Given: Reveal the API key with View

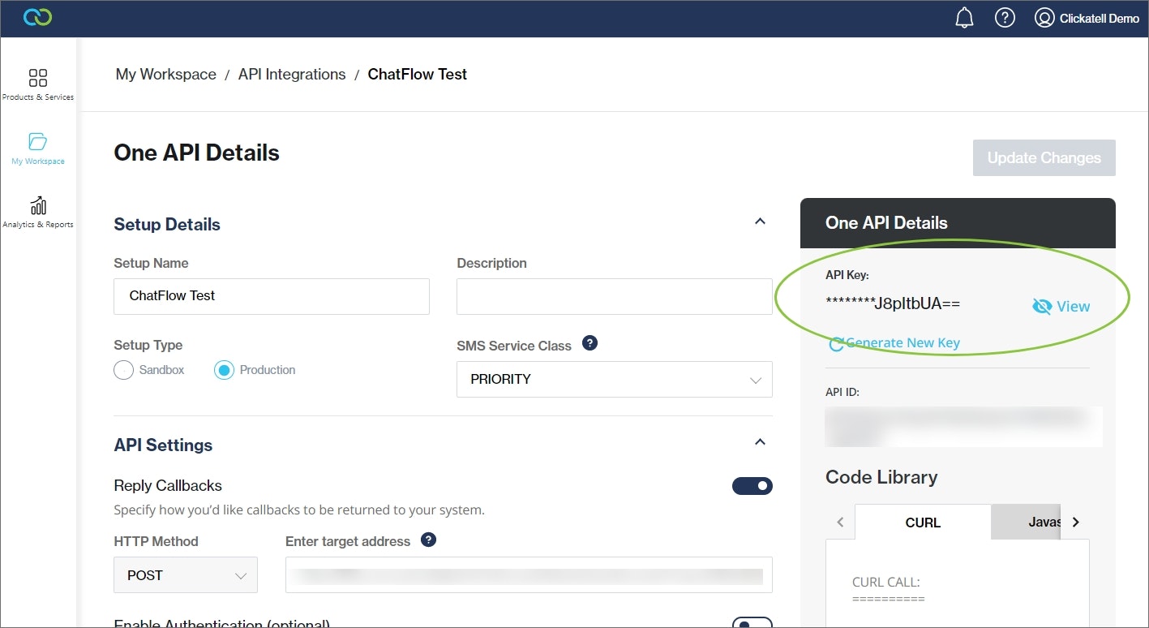Looking at the screenshot, I should click(x=1061, y=306).
